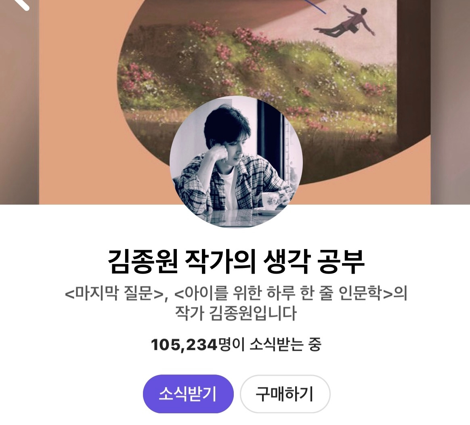Click the 구매하기 purchase button
The image size is (470, 425).
tap(285, 394)
